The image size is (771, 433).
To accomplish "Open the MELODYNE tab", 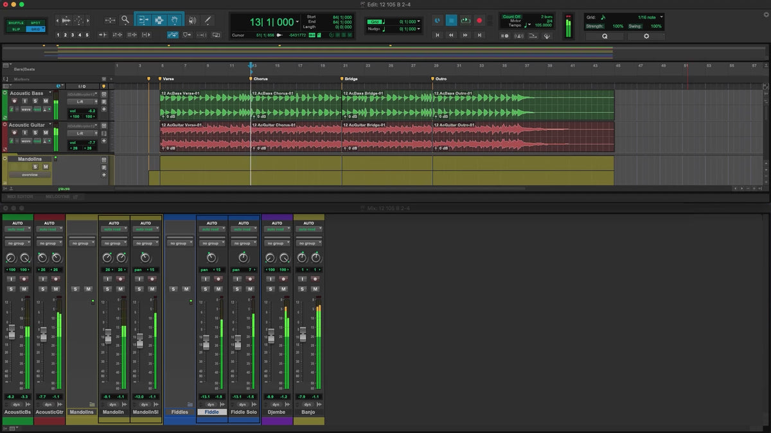I will 56,196.
